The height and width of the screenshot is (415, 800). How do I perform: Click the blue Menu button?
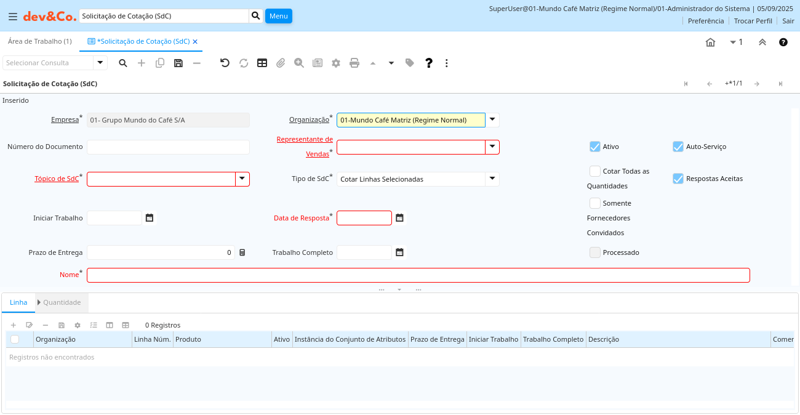pos(278,16)
